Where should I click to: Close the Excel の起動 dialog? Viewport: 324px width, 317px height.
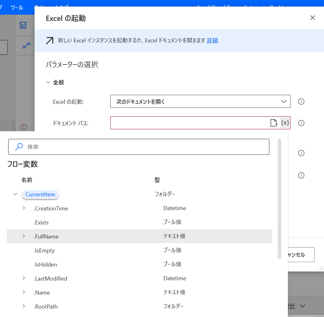tap(312, 17)
